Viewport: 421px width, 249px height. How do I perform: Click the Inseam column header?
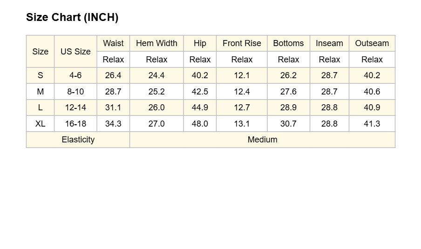[x=329, y=43]
